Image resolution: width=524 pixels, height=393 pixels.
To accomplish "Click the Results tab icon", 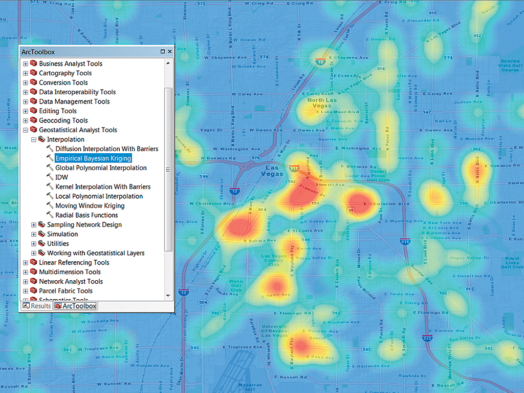I will pos(25,305).
